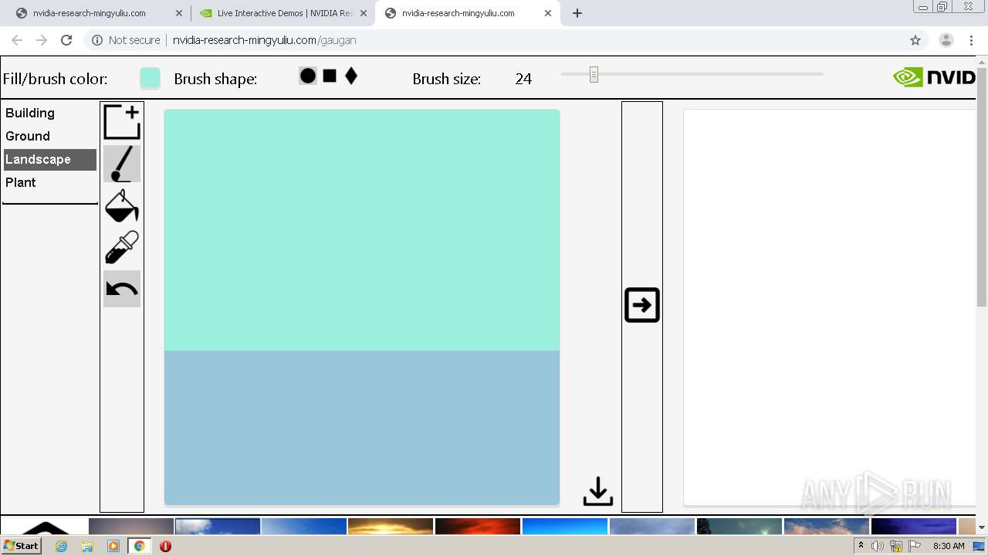This screenshot has height=556, width=988.
Task: Click the Chrome new tab plus button
Action: tap(577, 13)
